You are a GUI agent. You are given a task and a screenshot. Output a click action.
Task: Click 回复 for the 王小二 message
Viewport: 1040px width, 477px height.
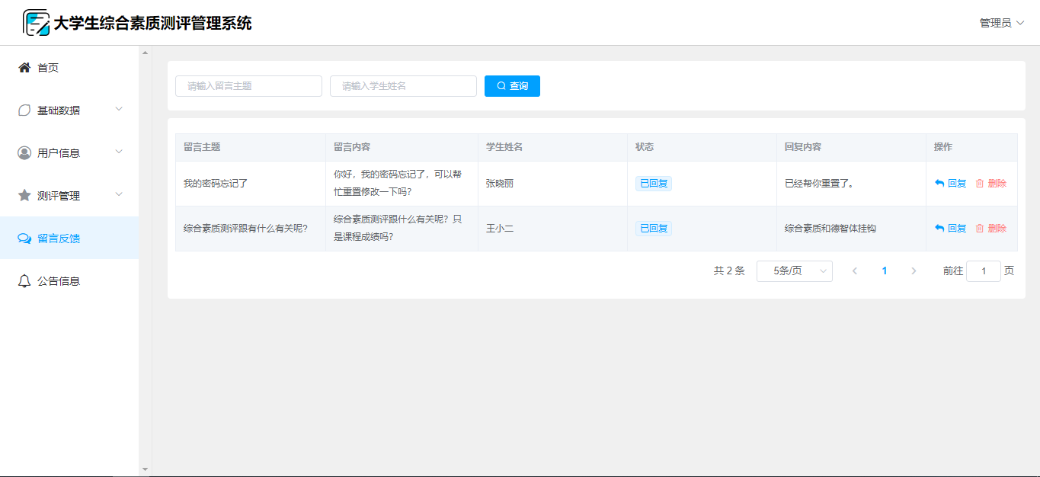click(956, 229)
